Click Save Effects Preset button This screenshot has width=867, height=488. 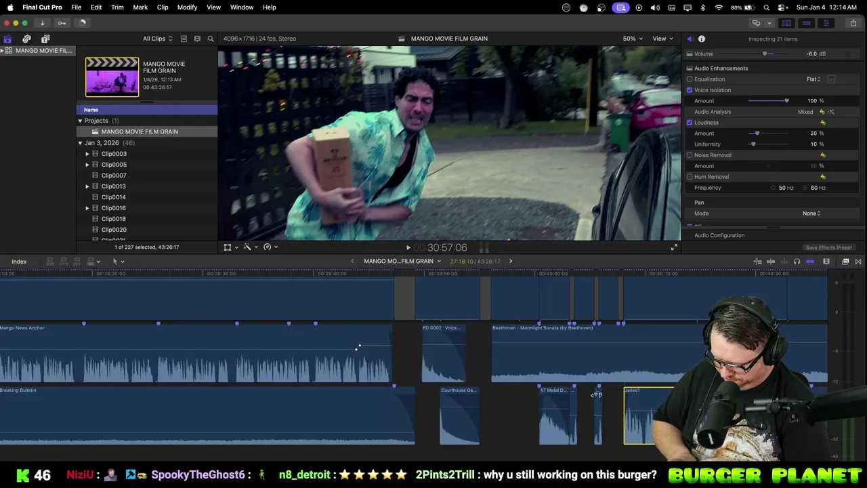tap(828, 248)
